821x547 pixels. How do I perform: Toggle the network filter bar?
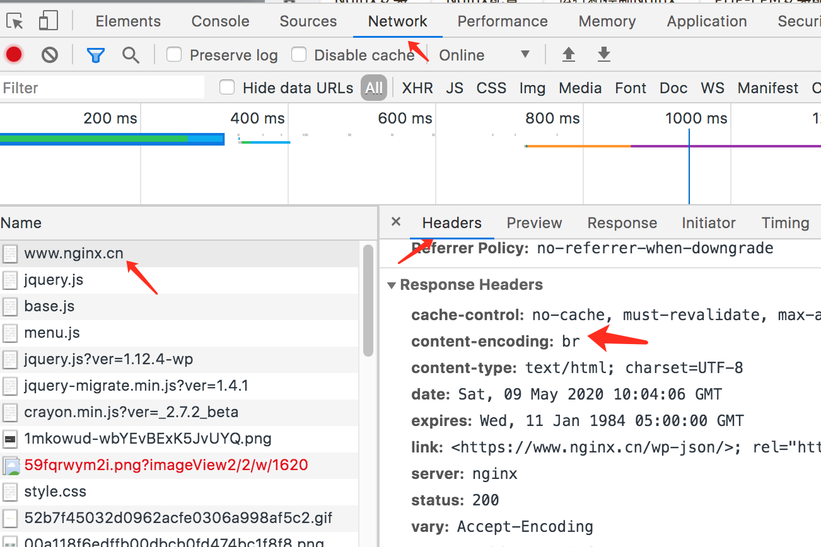(x=95, y=54)
